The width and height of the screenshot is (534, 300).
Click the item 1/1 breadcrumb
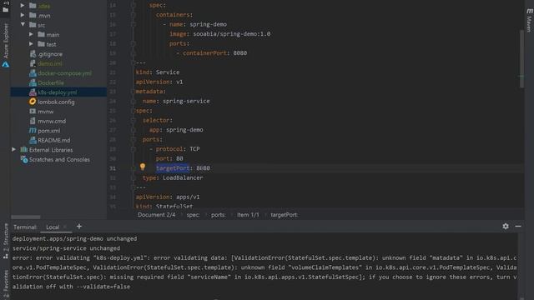248,215
